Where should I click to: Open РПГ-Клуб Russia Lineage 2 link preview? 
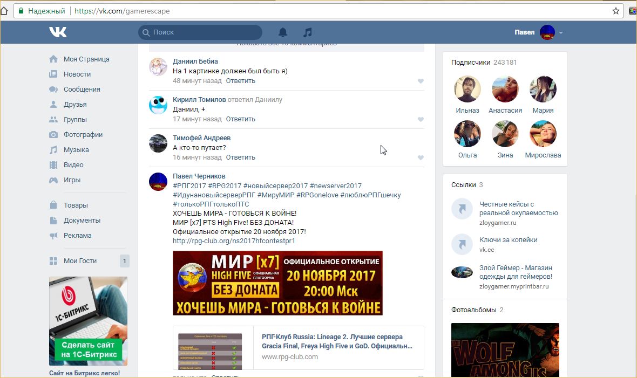[x=298, y=348]
